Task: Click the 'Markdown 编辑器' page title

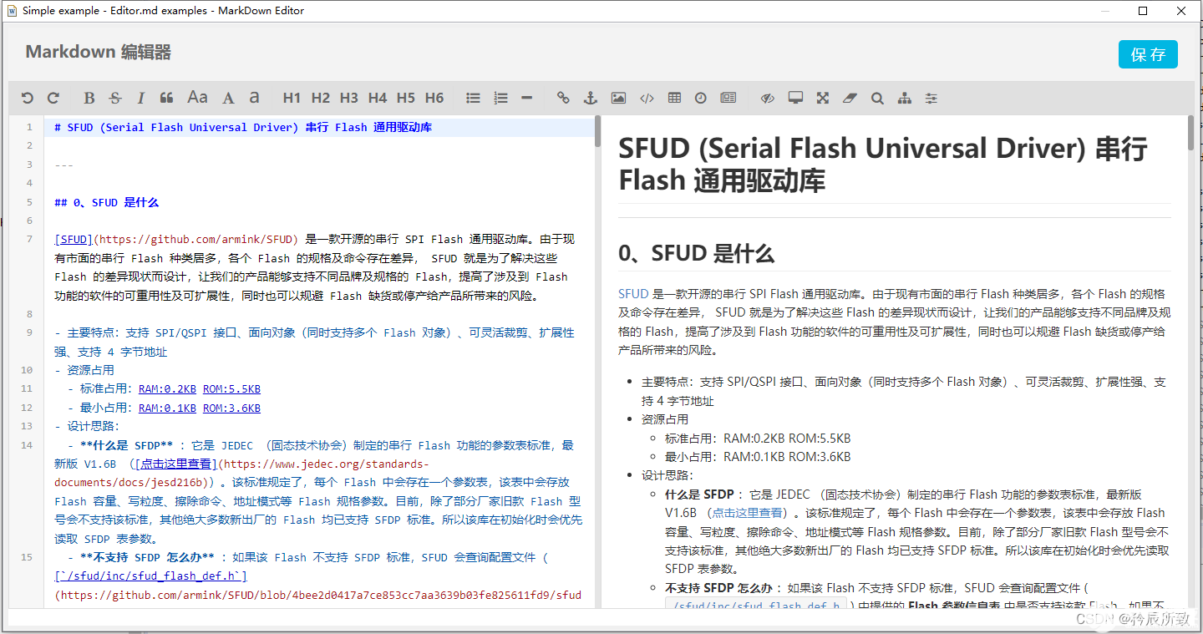Action: (99, 52)
